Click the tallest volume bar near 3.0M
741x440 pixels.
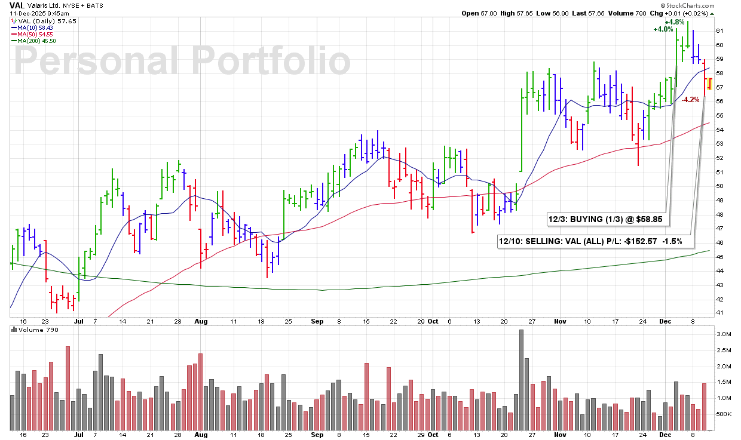[521, 380]
